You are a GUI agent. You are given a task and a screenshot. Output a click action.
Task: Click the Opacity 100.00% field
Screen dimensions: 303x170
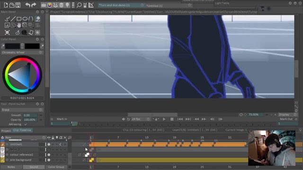(x=30, y=119)
